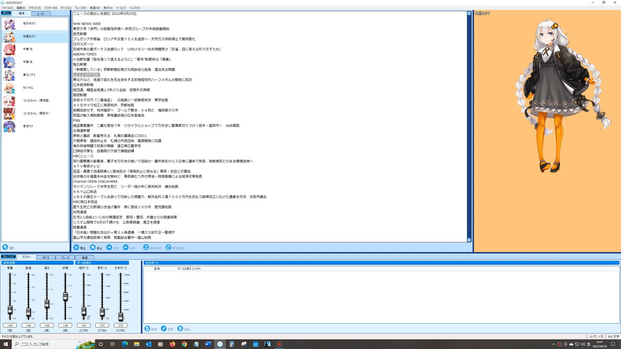The image size is (621, 349).
Task: Click the highlighted マイナビニュース line
Action: 86,74
